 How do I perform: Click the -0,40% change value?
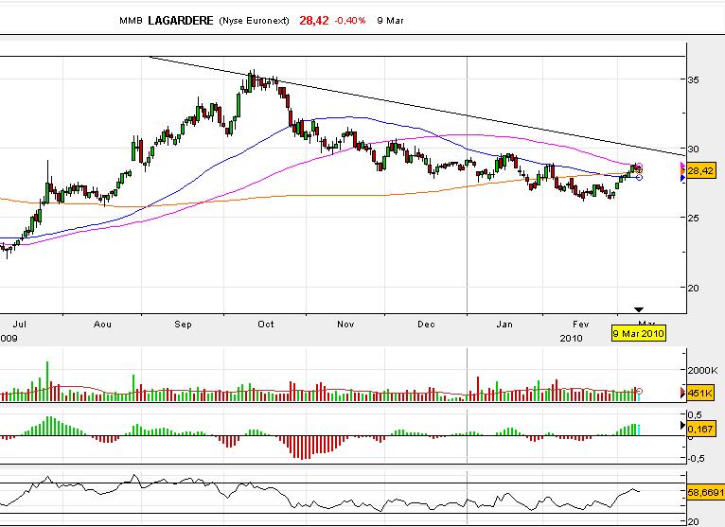point(350,21)
